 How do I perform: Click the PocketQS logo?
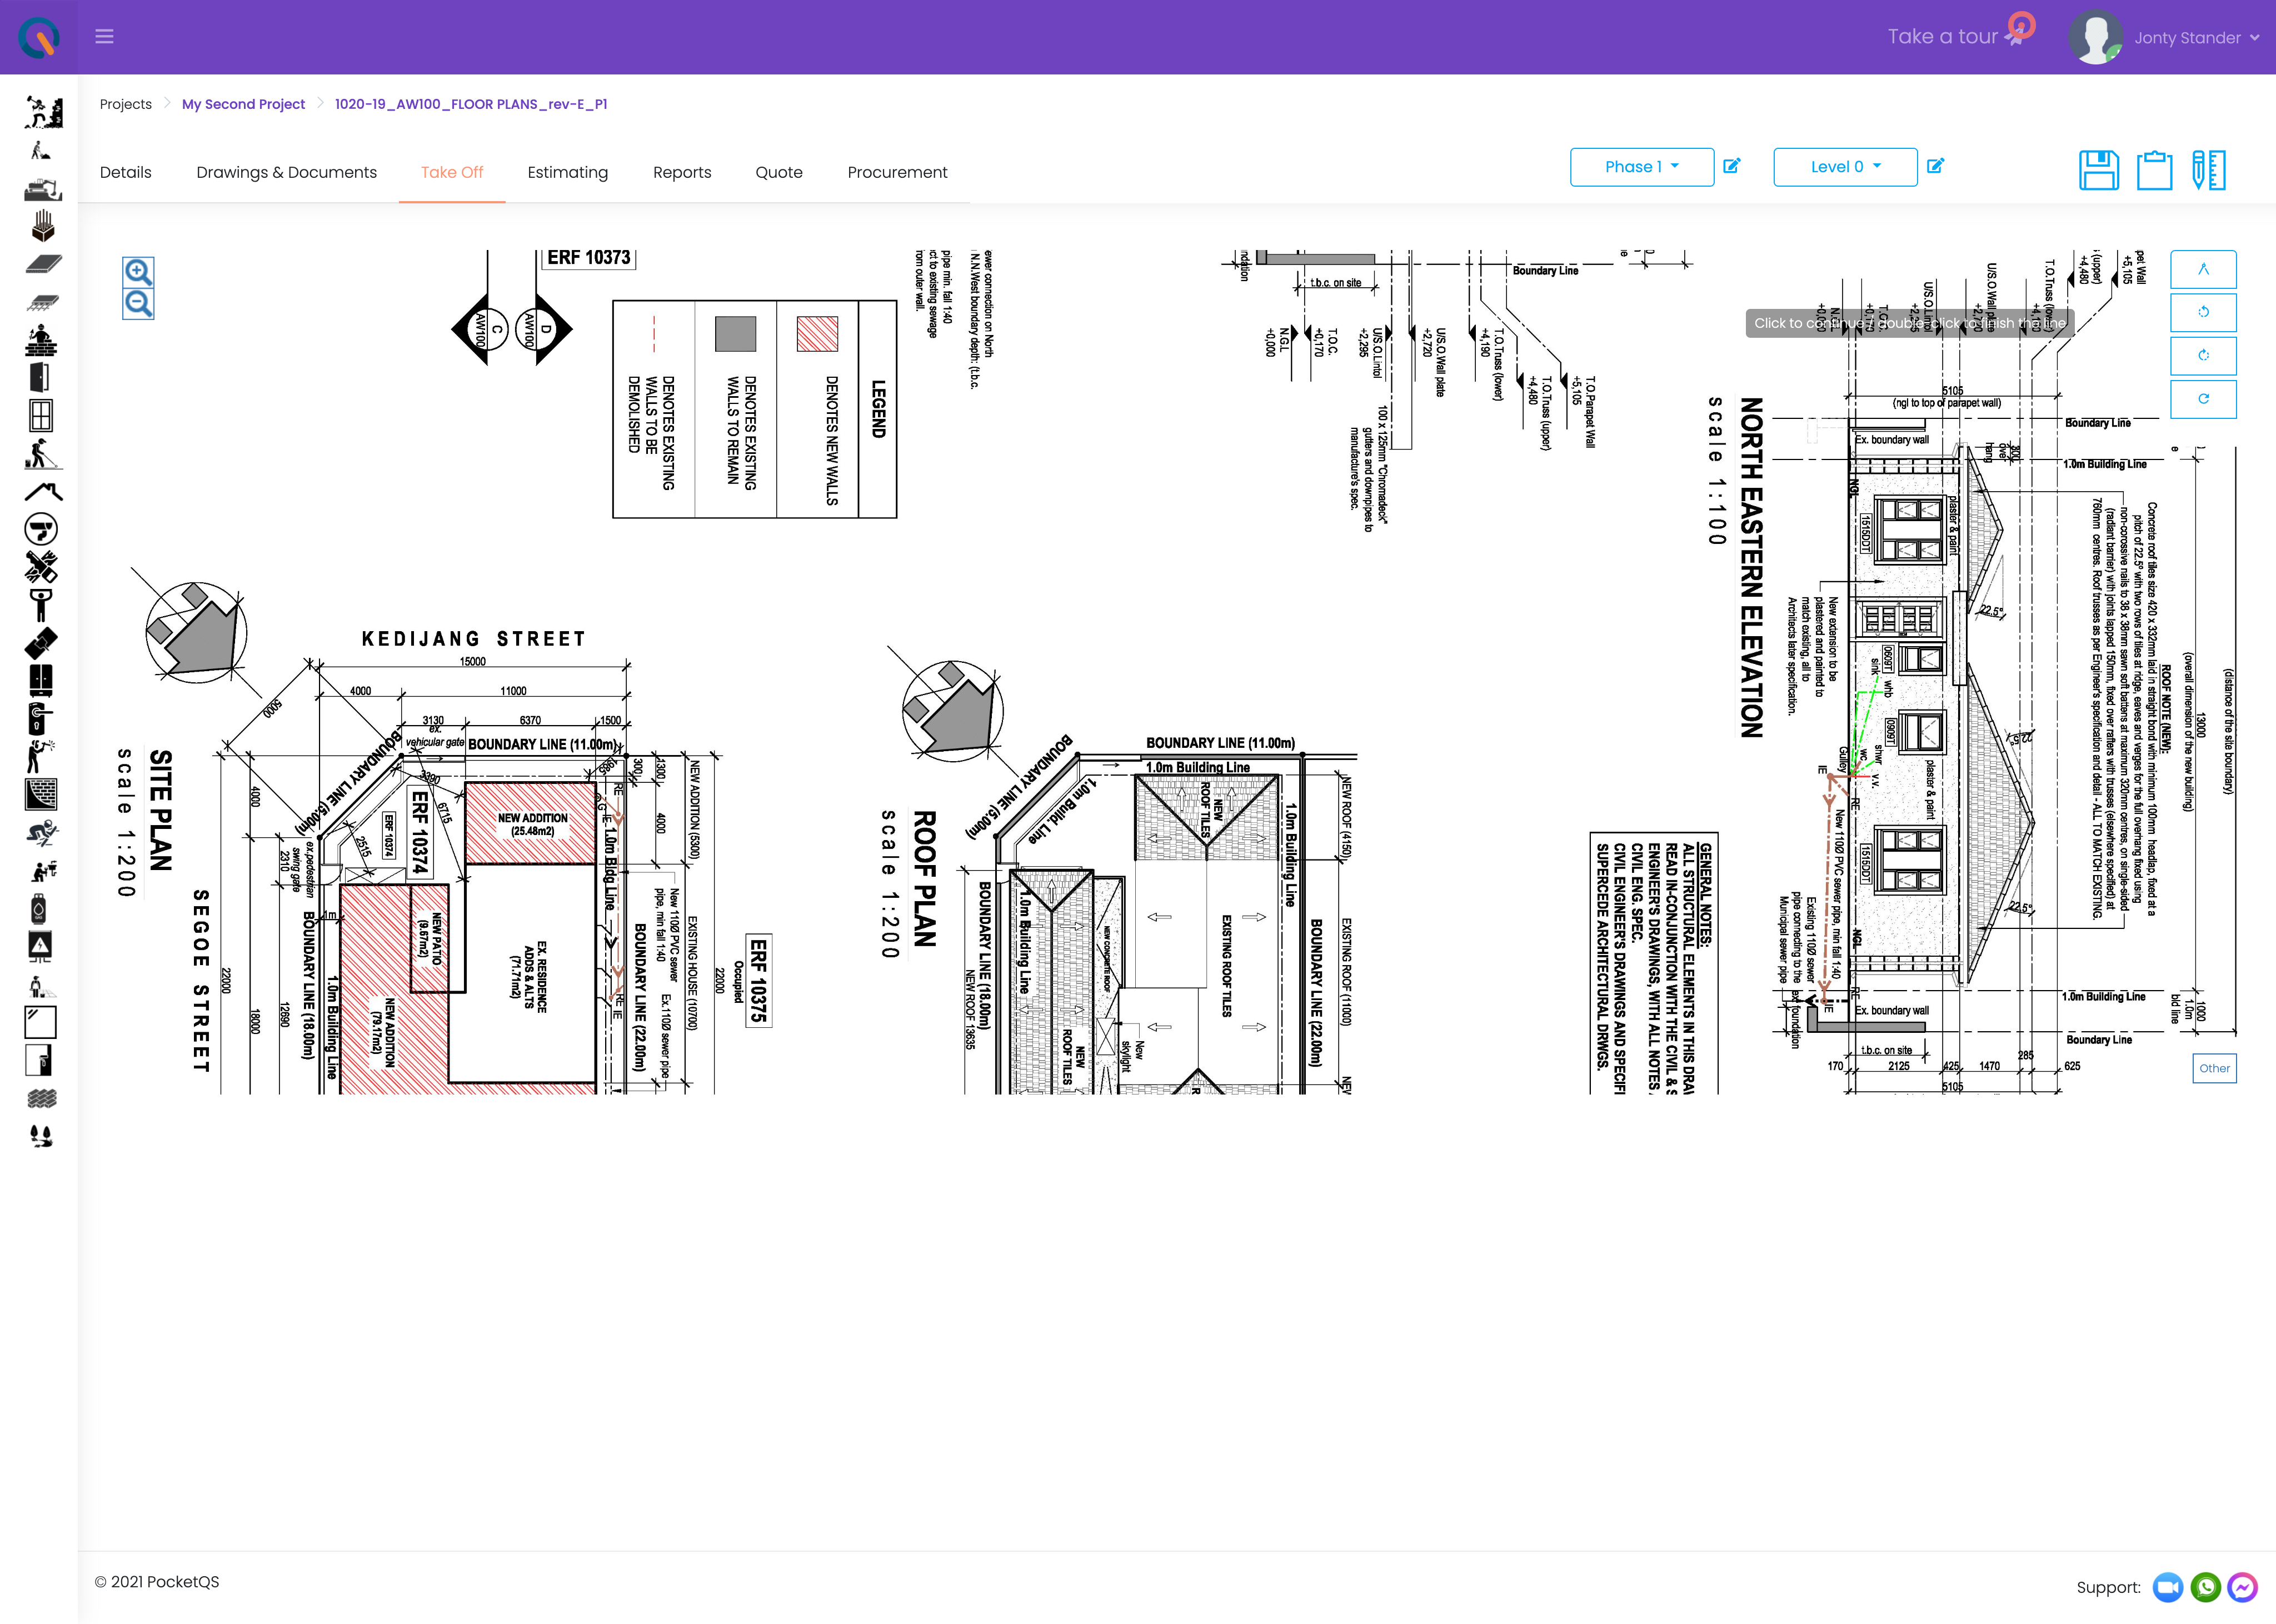(39, 38)
